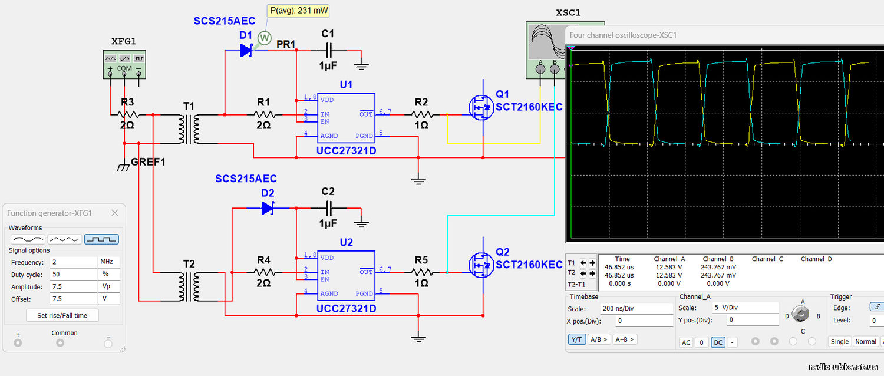Select the sine waveform button
The width and height of the screenshot is (884, 376).
pyautogui.click(x=28, y=239)
